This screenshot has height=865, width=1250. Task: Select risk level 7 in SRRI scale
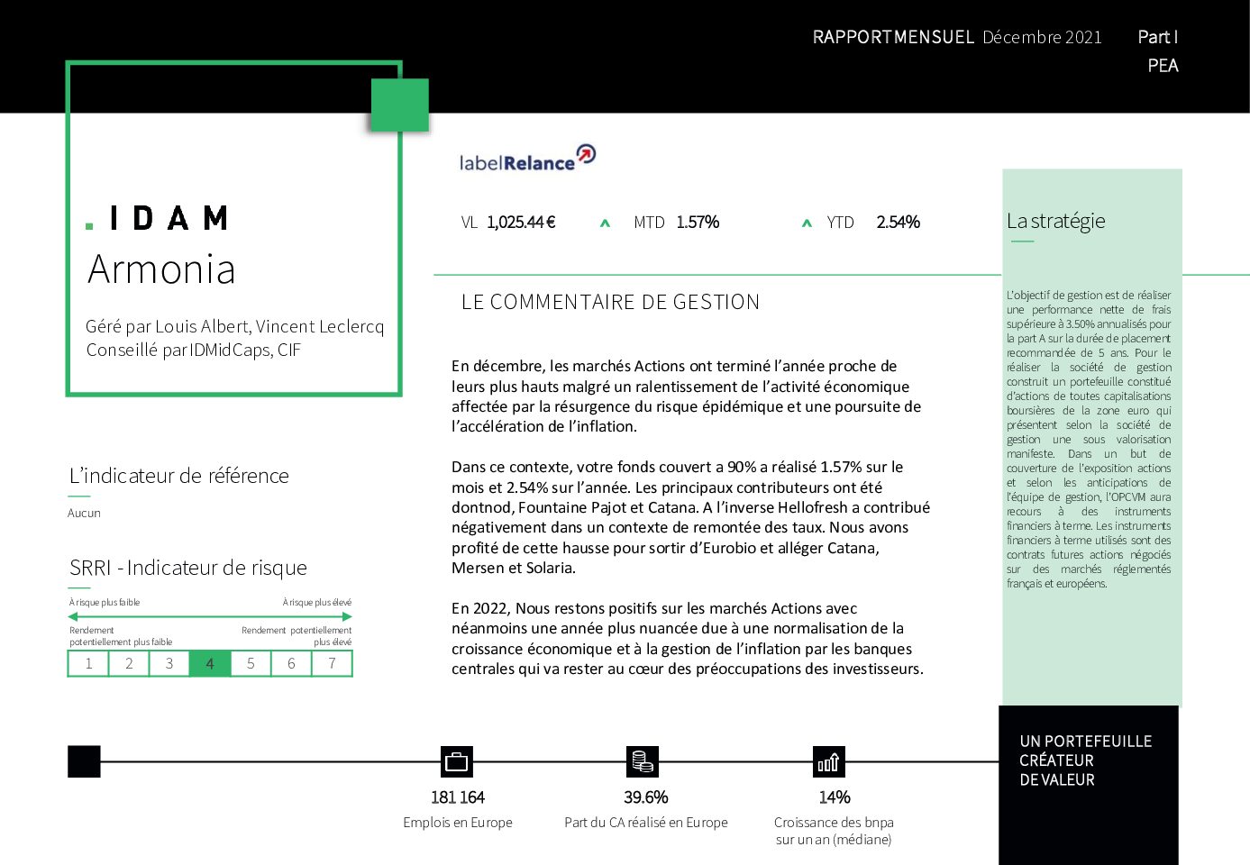pos(332,664)
